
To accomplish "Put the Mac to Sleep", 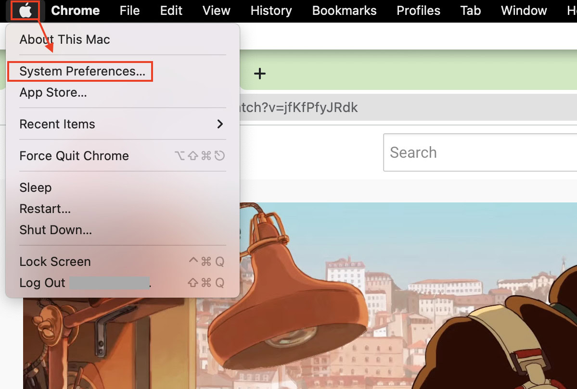I will tap(36, 188).
